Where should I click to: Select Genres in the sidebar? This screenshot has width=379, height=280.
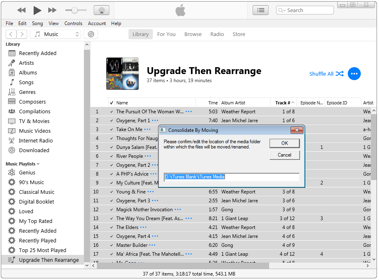(27, 92)
